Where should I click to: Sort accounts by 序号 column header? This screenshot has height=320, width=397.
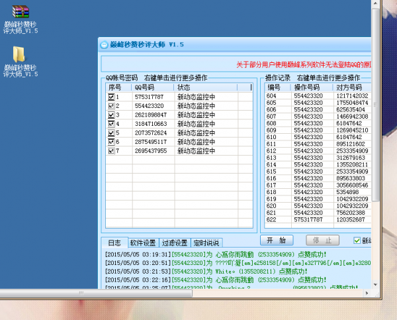click(x=118, y=87)
